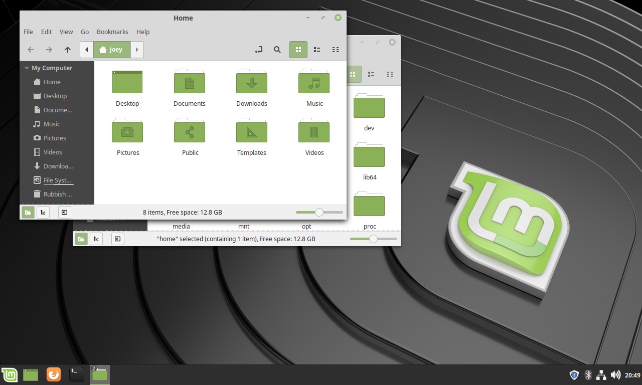Switch the file listing to list view
642x385 pixels.
click(x=317, y=50)
